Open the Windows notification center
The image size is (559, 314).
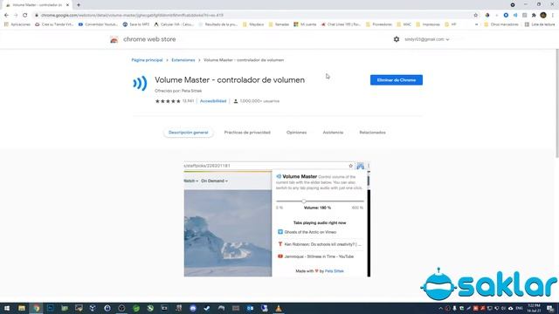click(x=550, y=308)
